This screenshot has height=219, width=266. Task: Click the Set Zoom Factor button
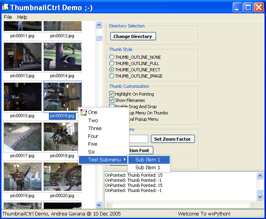pyautogui.click(x=173, y=139)
